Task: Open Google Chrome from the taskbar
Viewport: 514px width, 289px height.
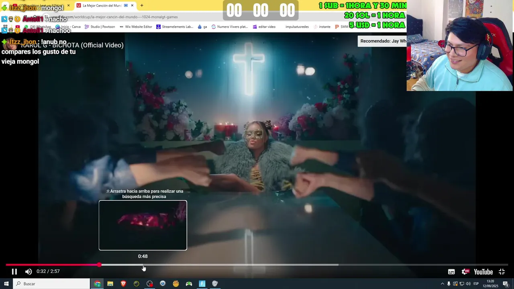Action: coord(97,284)
